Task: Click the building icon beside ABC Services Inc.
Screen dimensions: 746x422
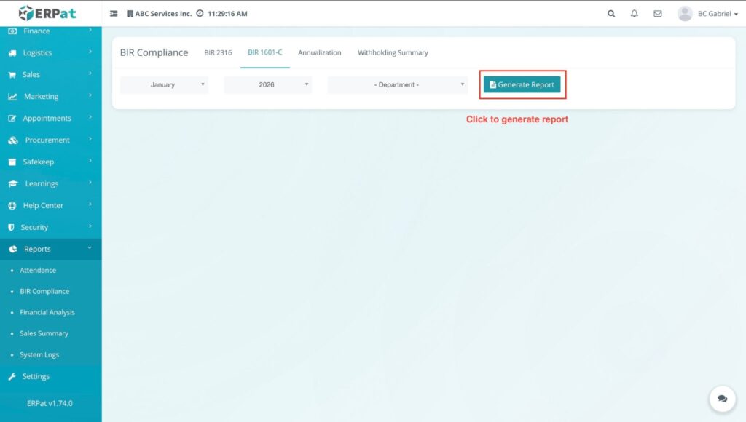Action: coord(130,14)
